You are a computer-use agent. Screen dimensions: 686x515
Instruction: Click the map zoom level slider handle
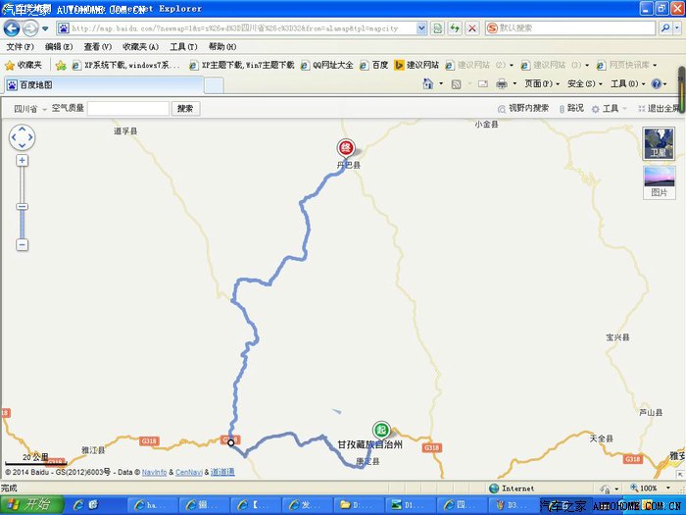point(22,206)
